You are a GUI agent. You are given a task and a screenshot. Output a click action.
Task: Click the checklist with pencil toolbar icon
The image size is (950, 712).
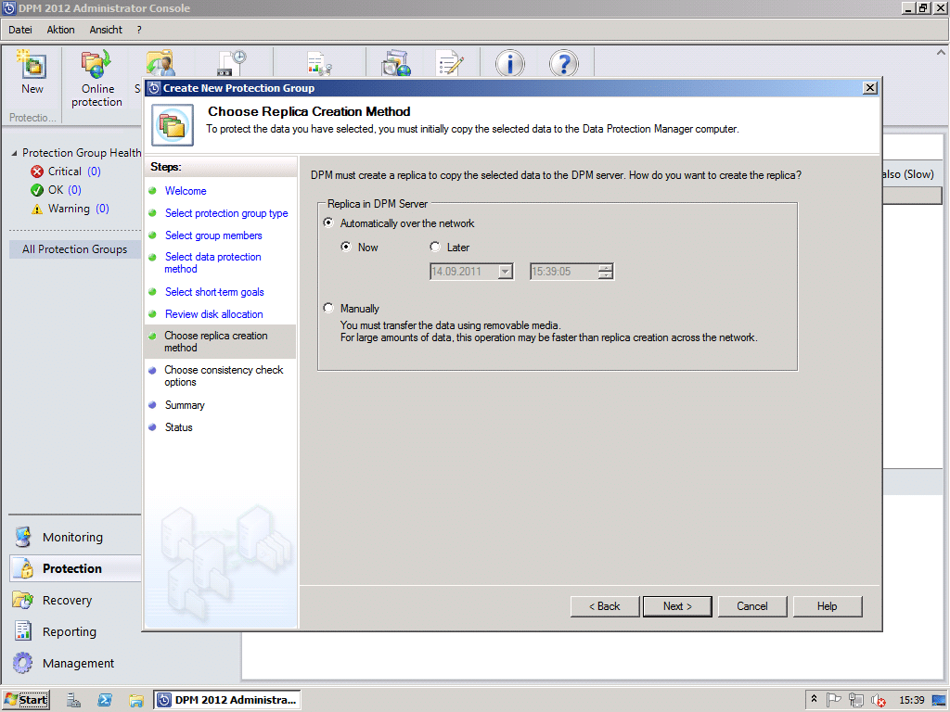[x=450, y=63]
